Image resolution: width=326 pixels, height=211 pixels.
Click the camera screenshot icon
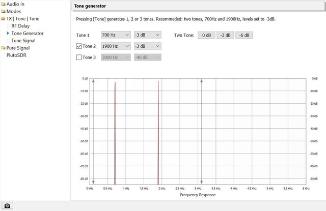7,205
